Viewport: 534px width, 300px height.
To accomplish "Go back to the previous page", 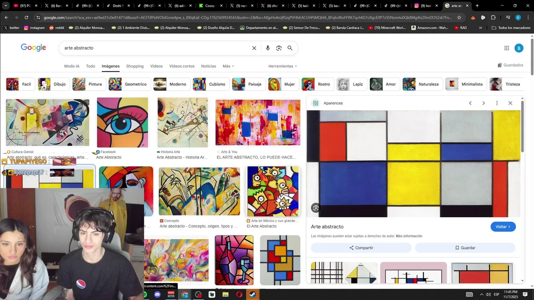I will click(x=6, y=17).
